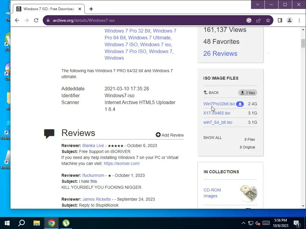Open the 26 Reviews link
The image size is (306, 229).
tap(220, 53)
